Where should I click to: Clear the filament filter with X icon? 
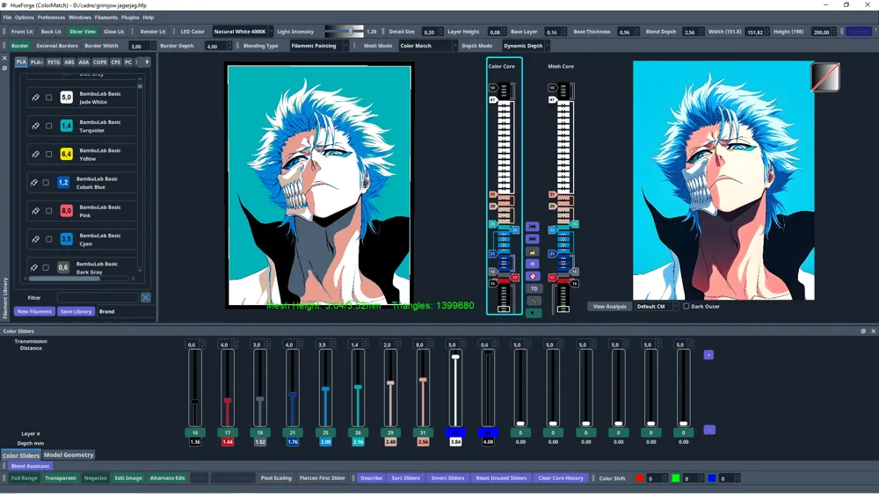tap(146, 298)
